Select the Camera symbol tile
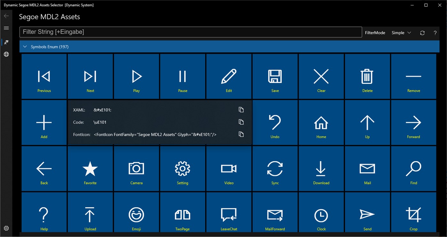 click(x=136, y=168)
